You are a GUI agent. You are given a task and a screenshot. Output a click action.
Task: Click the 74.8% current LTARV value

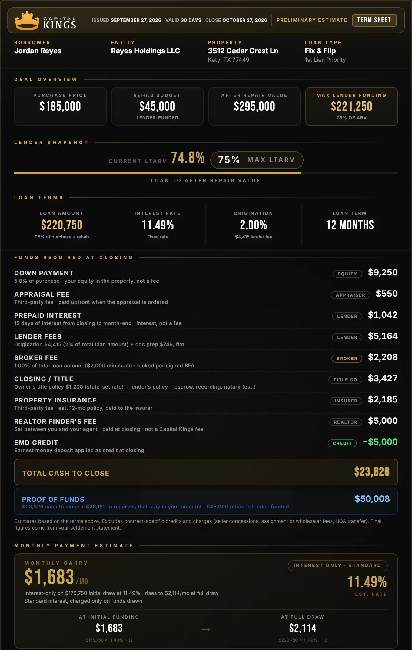(x=188, y=158)
